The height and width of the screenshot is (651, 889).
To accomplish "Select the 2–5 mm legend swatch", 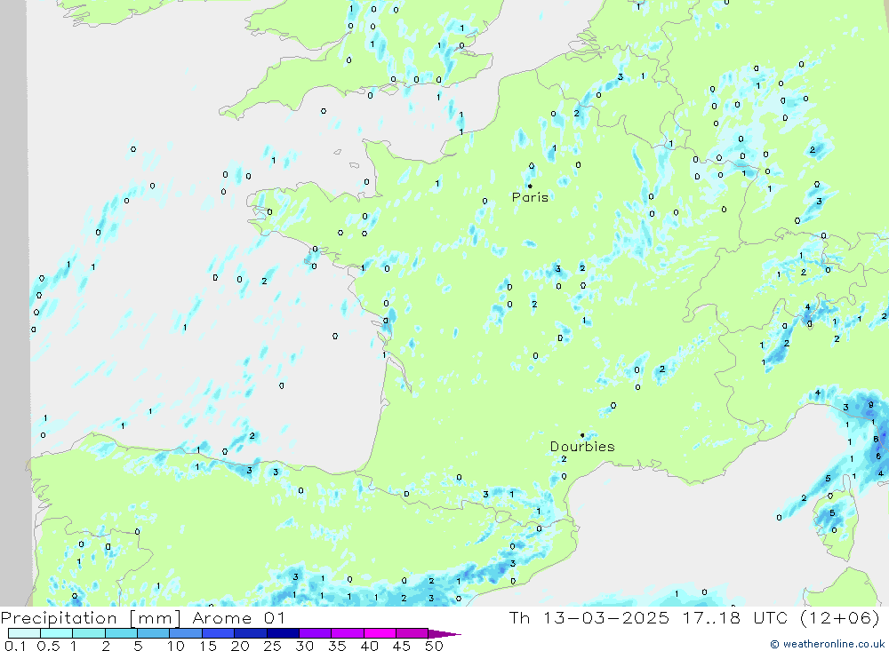I will (x=121, y=633).
